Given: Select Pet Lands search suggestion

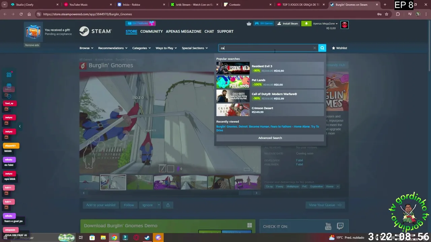Looking at the screenshot, I should pos(270,82).
